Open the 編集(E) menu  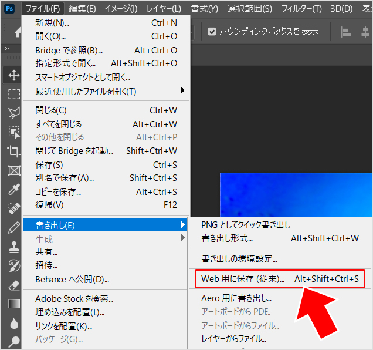[82, 9]
